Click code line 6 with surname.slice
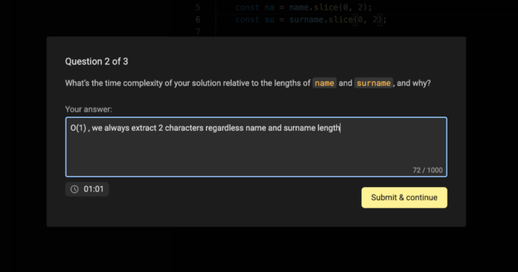518x272 pixels. tap(311, 20)
